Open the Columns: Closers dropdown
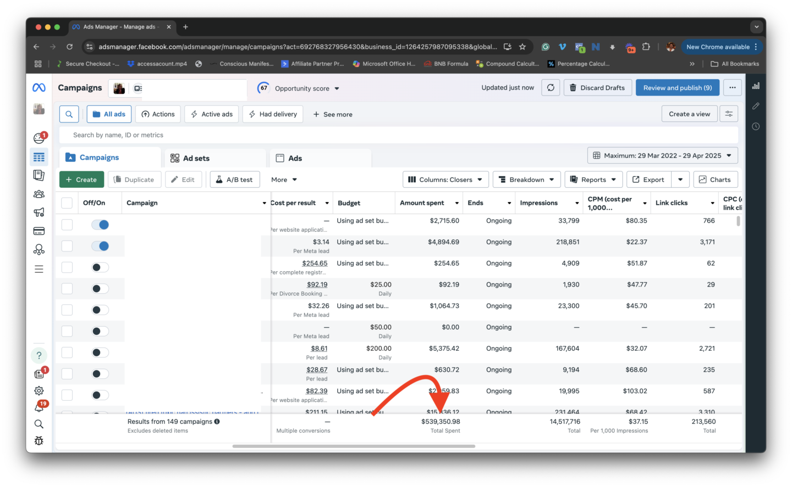Screen dimensions: 792x487 coord(446,180)
